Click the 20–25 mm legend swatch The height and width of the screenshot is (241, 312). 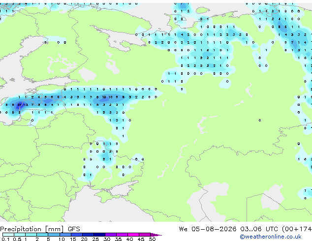click(88, 235)
